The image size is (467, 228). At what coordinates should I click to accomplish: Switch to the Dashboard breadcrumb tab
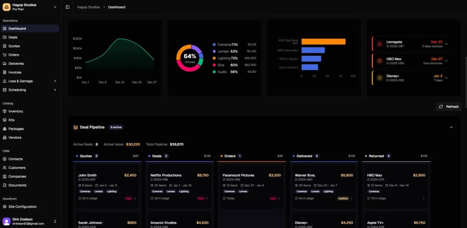click(x=116, y=7)
